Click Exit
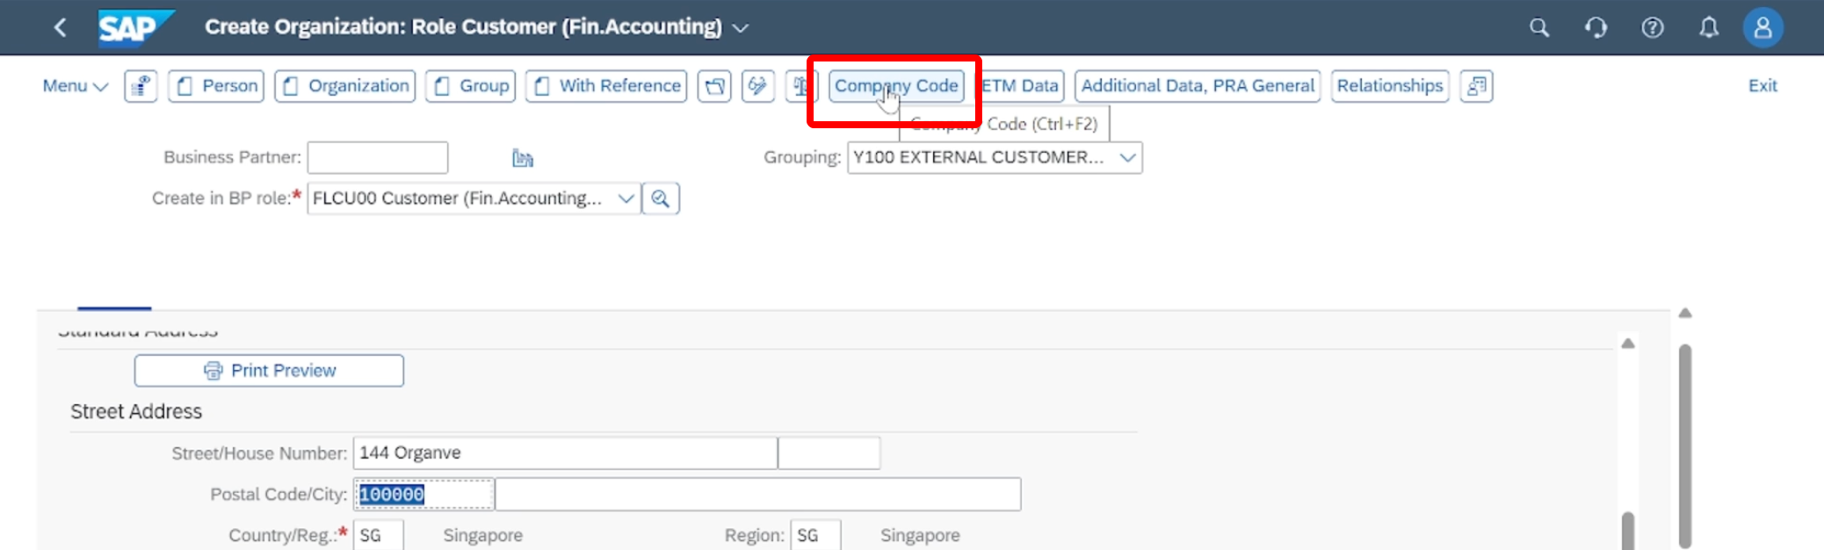Viewport: 1824px width, 550px height. pyautogui.click(x=1762, y=86)
